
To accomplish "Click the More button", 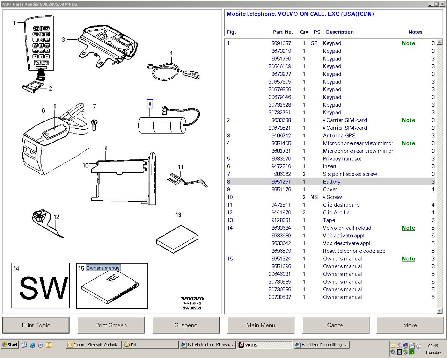I will pos(410,325).
